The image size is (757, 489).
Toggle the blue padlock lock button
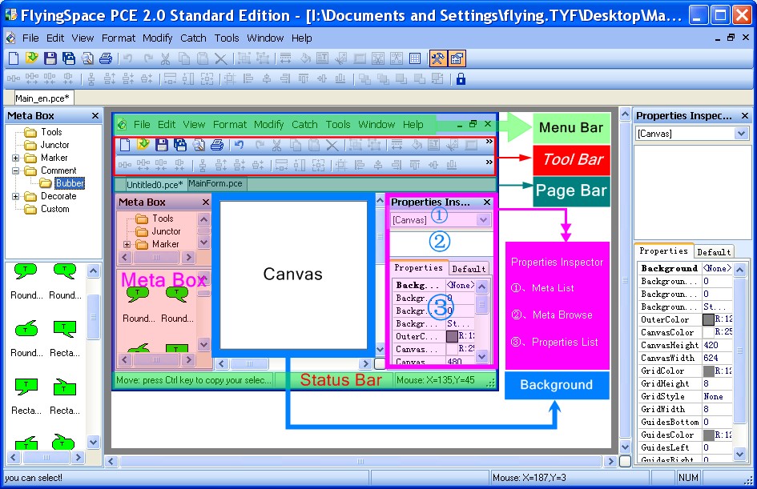[461, 78]
